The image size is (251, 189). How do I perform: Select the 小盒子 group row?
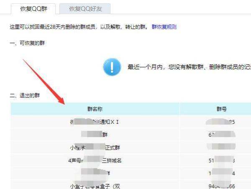[x=95, y=186]
